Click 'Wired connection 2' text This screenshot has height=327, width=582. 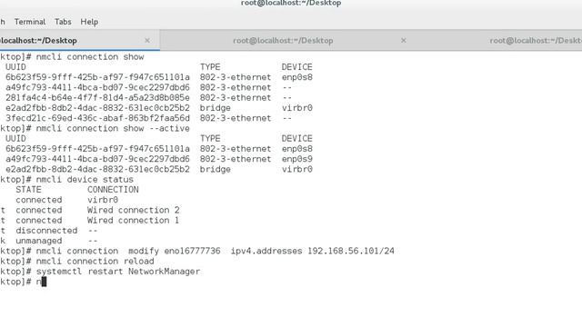pos(134,210)
